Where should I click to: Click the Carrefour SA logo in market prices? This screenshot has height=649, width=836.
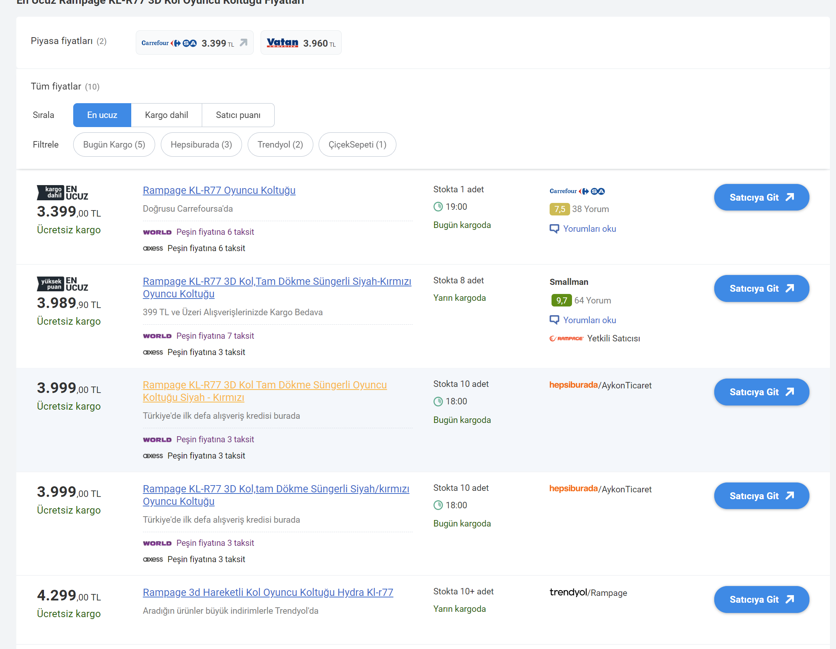coord(169,43)
